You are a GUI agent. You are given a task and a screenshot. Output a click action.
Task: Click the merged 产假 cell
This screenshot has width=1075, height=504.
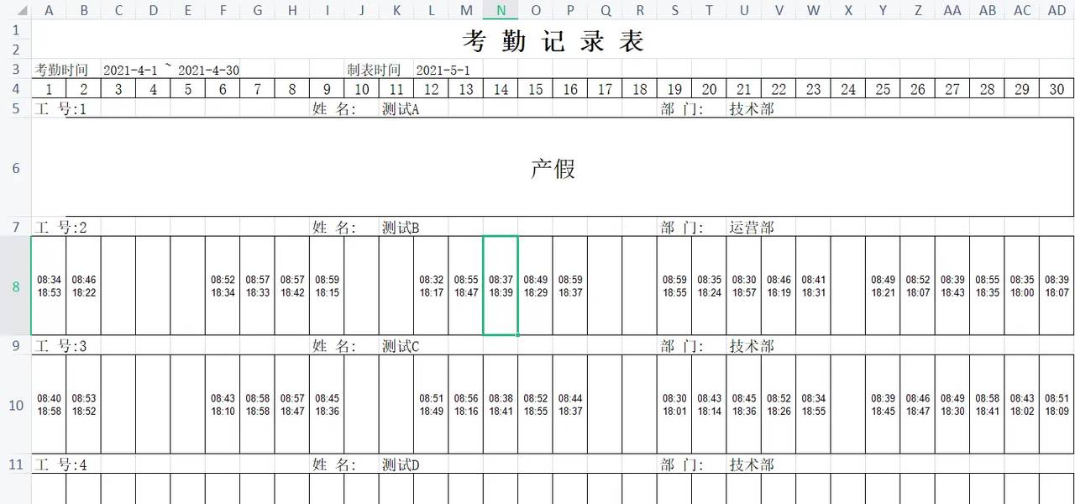click(553, 168)
